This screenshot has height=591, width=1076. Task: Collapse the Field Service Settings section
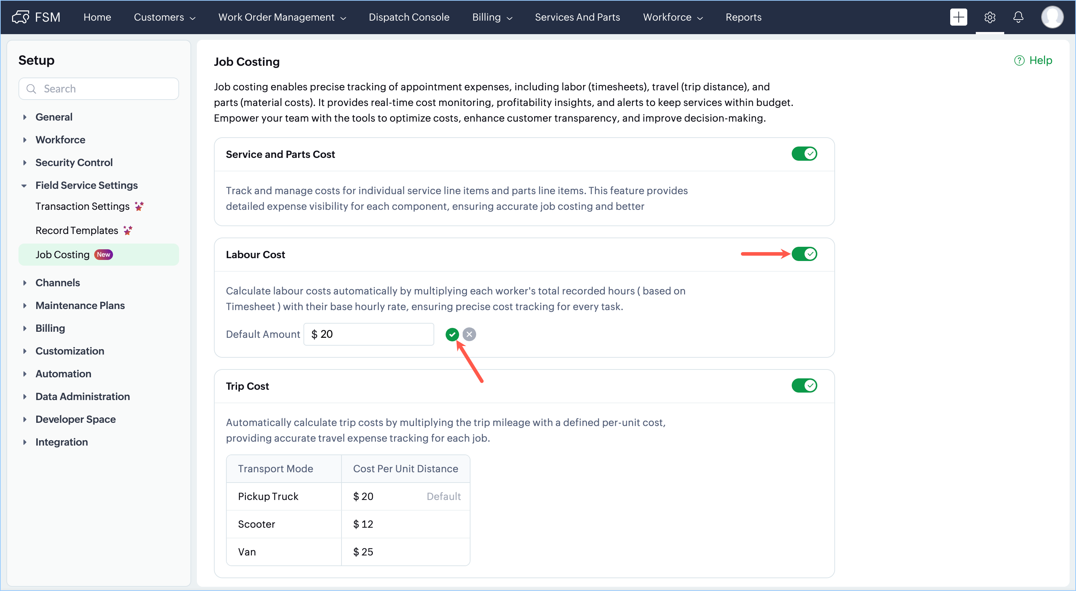(x=86, y=185)
